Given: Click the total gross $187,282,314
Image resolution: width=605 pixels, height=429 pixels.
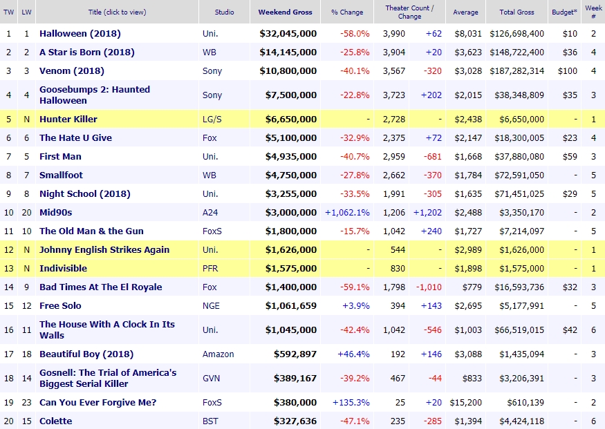Looking at the screenshot, I should (x=517, y=71).
